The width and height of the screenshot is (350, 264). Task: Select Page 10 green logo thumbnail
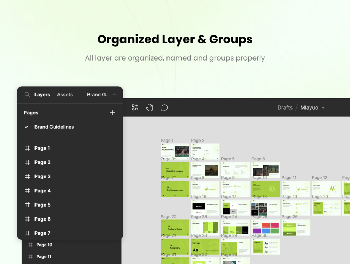pos(266,189)
